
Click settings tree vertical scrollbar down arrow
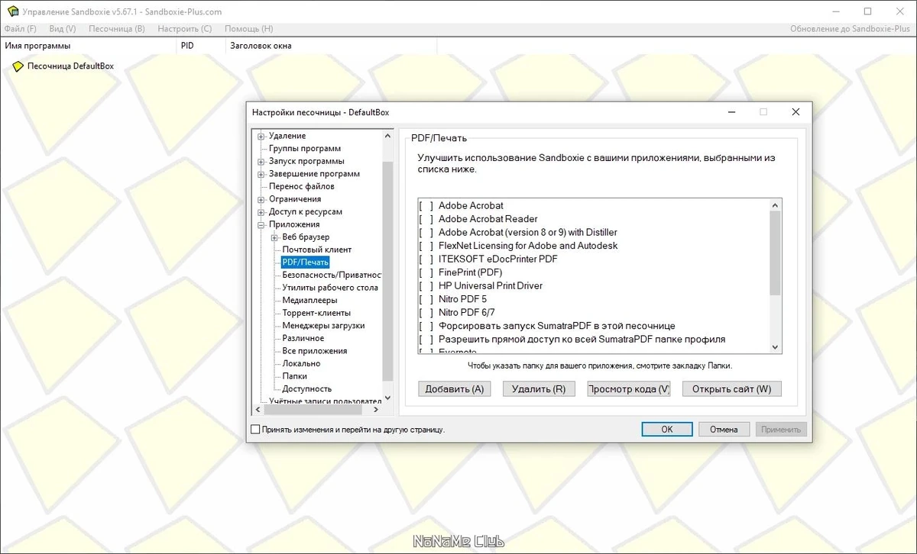[x=387, y=398]
